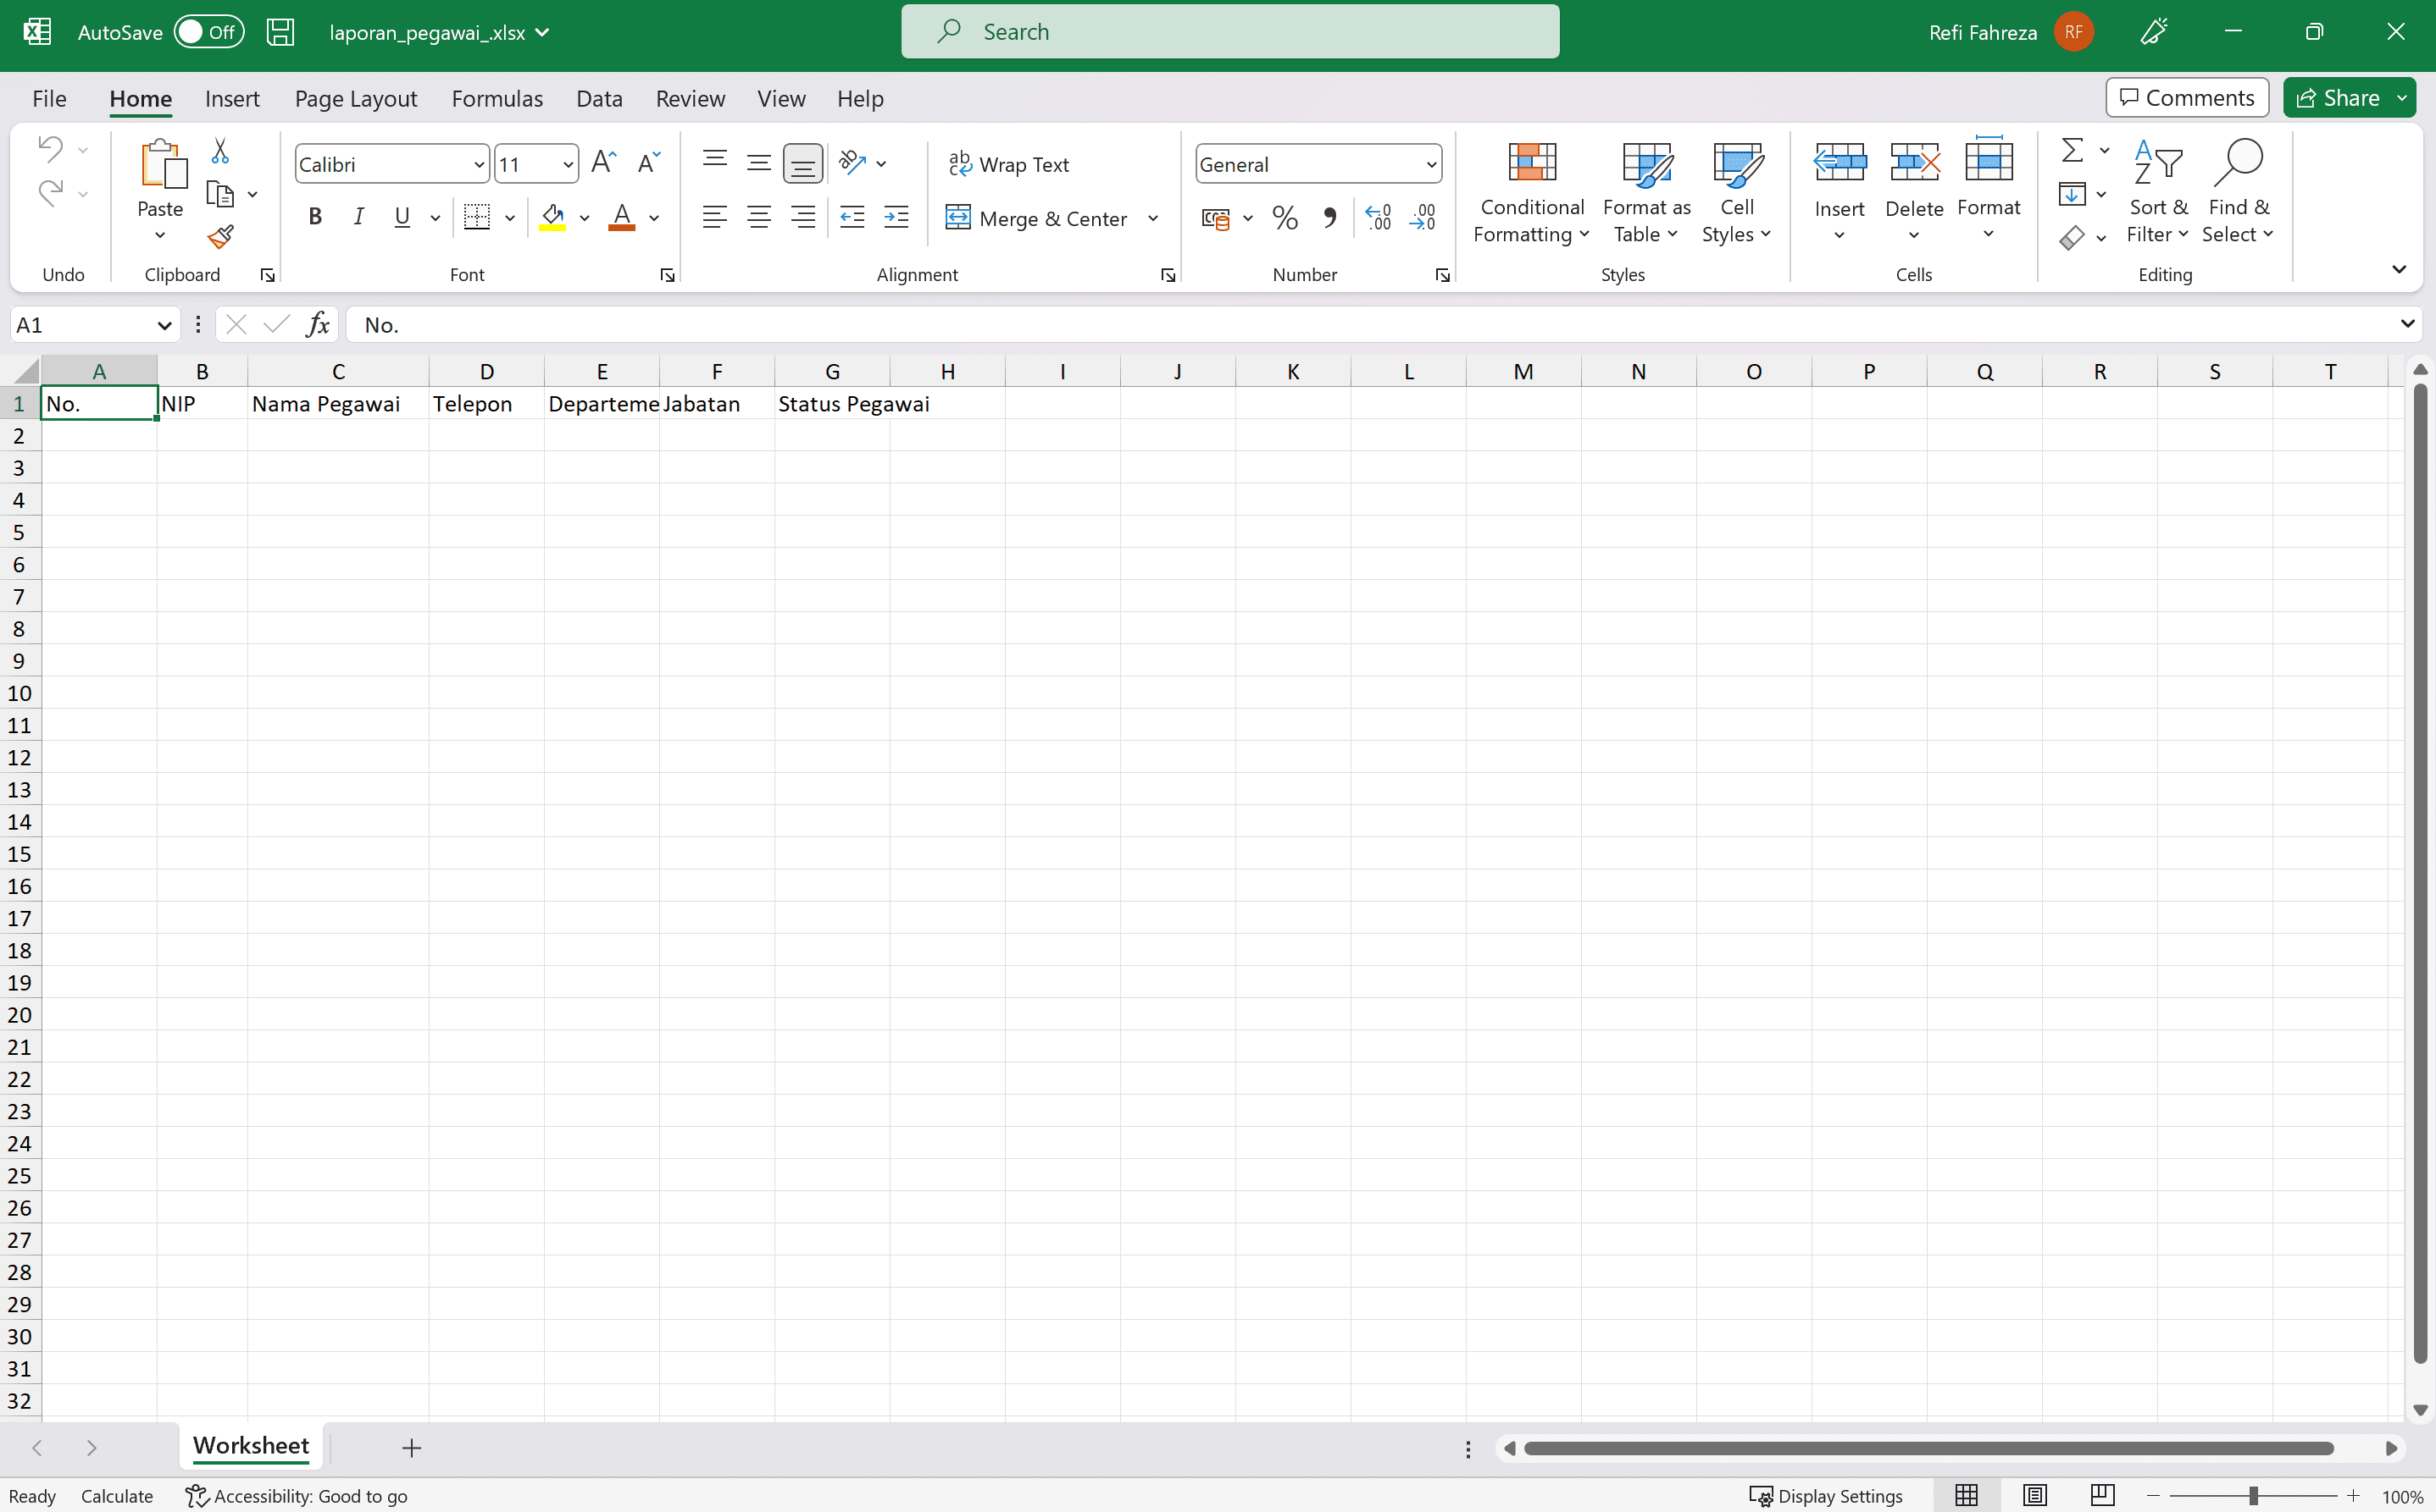Screen dimensions: 2436x1512
Task: Click the Comments button
Action: (x=2186, y=97)
